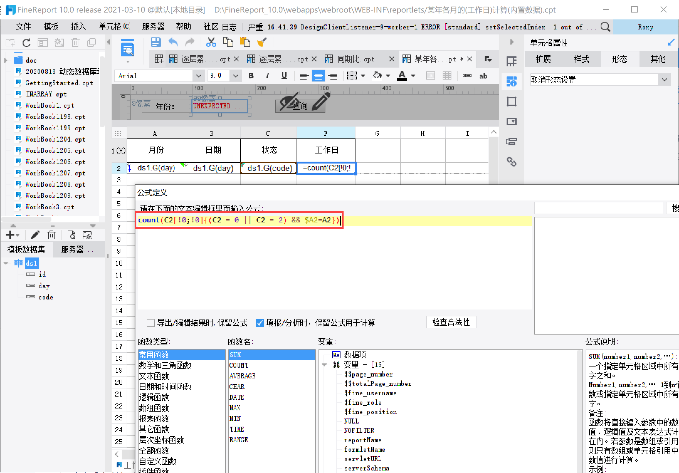Collapse the ds1 dataset tree node

tap(6, 263)
